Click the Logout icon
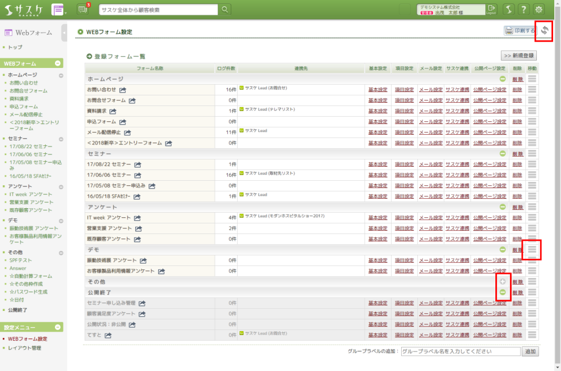 click(491, 10)
